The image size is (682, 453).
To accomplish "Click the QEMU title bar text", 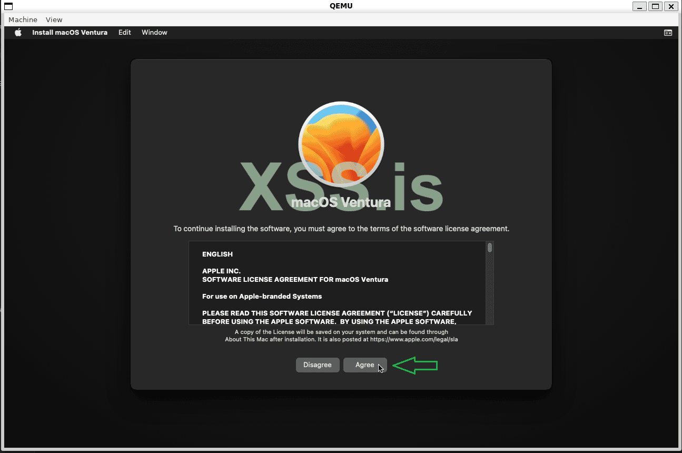I will (341, 6).
